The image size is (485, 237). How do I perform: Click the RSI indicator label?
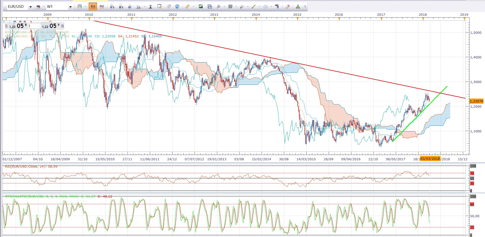(31, 167)
